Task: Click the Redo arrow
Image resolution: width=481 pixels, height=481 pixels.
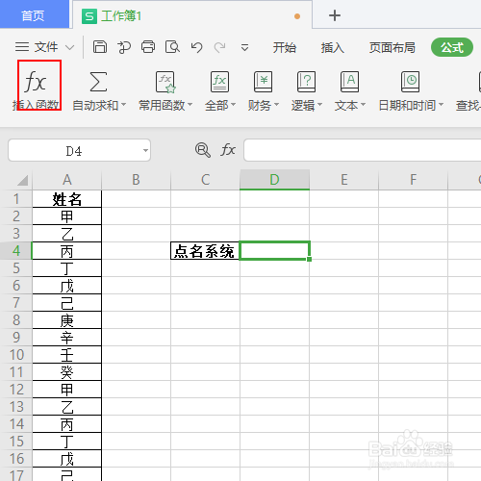Action: 220,47
